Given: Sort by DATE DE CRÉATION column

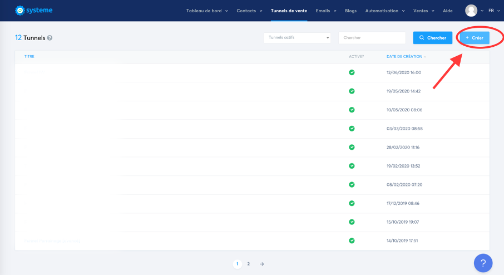Looking at the screenshot, I should (x=406, y=56).
